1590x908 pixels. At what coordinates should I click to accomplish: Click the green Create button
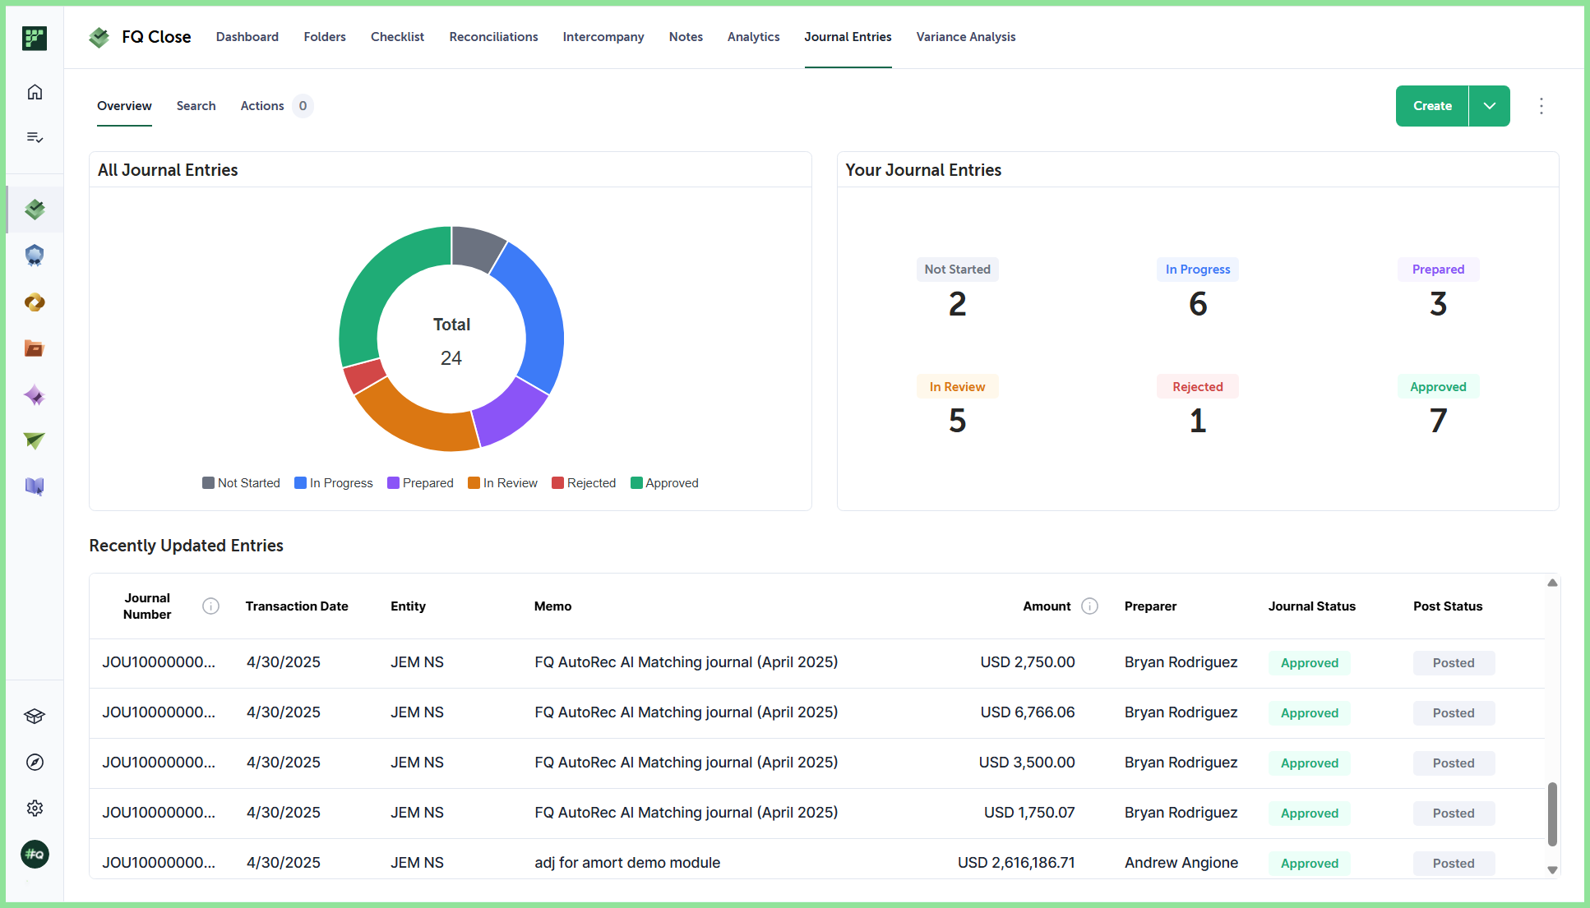(1432, 106)
